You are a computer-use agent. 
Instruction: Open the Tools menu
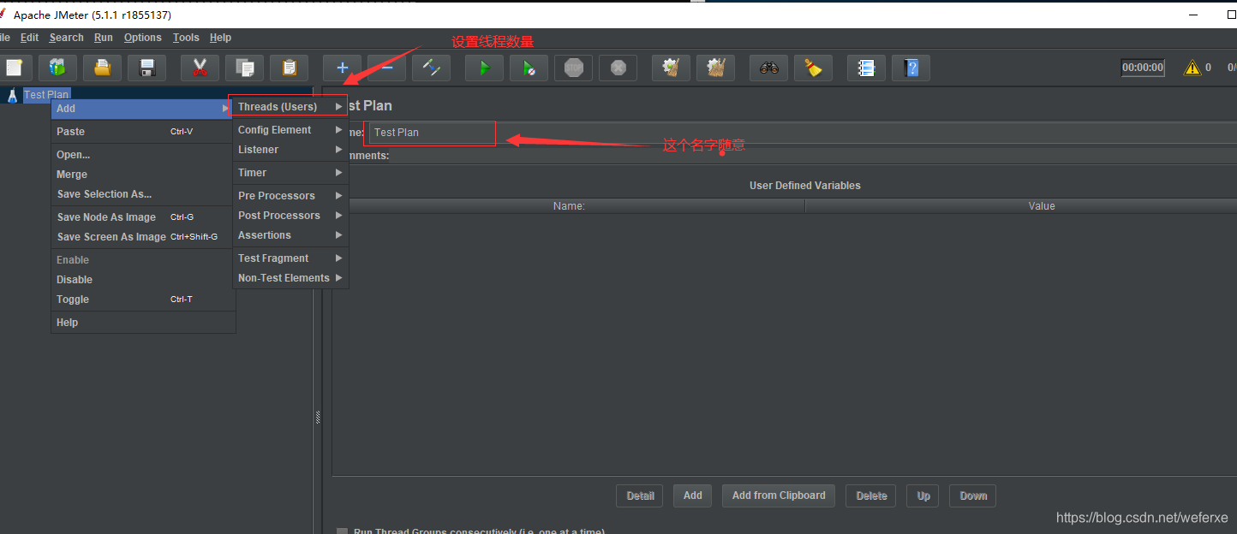(186, 38)
